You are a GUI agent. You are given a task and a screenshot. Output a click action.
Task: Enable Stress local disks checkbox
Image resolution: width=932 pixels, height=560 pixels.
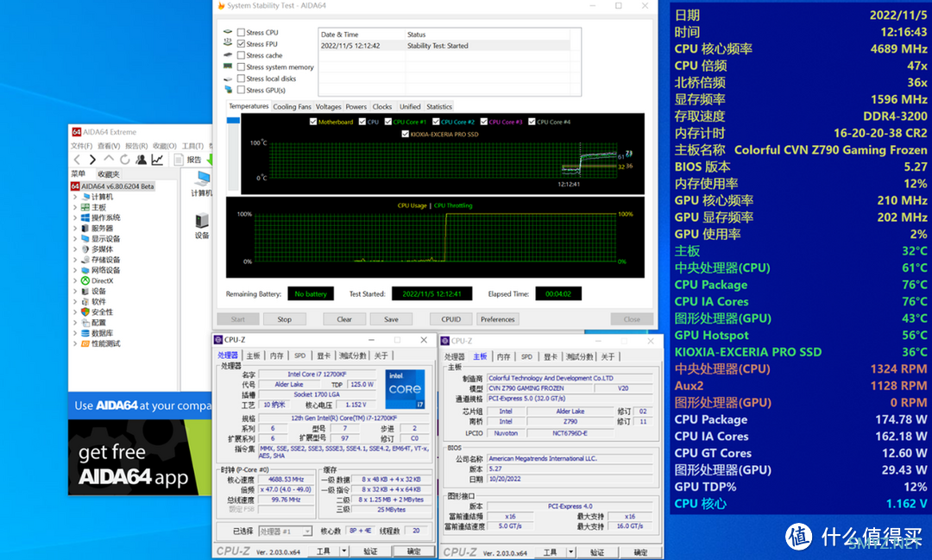(x=241, y=79)
